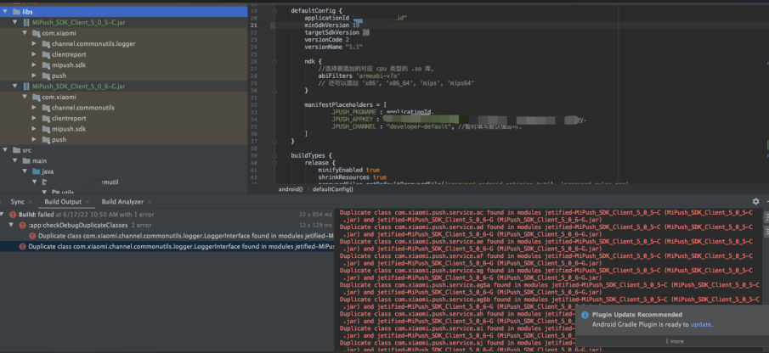Collapse the main folder arrow
The width and height of the screenshot is (769, 353).
pos(15,160)
